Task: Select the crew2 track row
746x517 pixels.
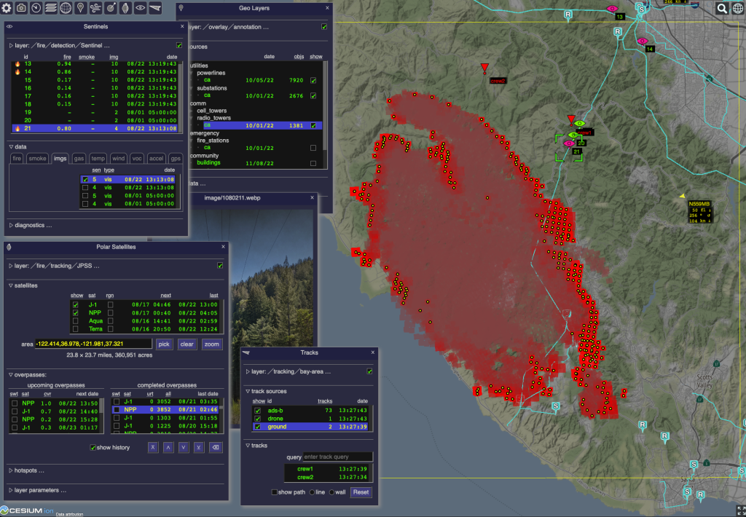Action: [x=329, y=477]
